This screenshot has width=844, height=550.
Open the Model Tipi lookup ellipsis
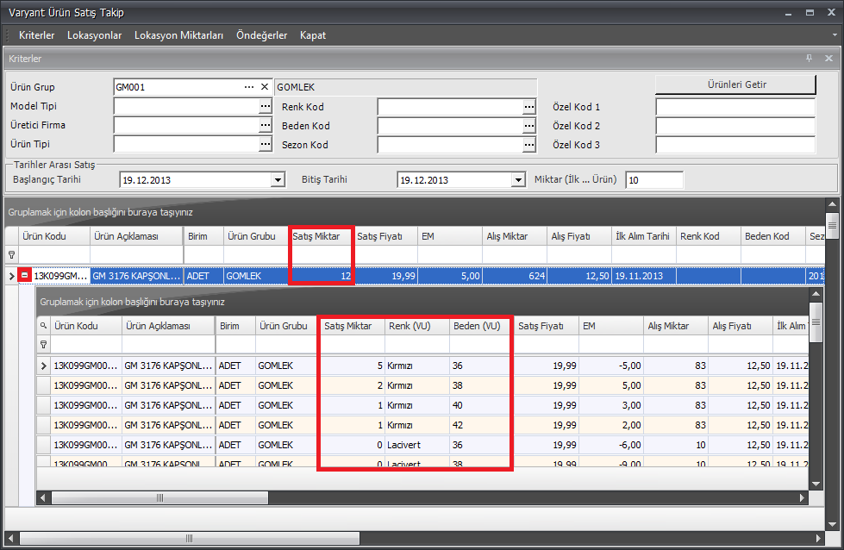[x=265, y=106]
